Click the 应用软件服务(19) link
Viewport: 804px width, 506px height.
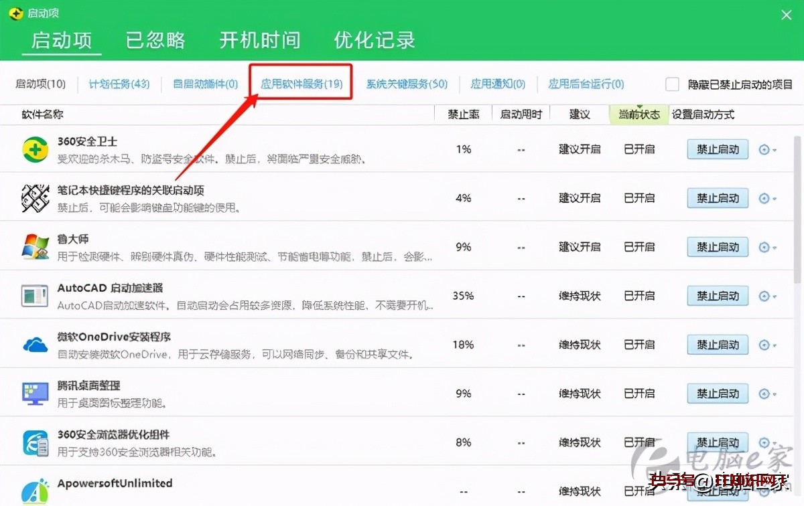[300, 84]
